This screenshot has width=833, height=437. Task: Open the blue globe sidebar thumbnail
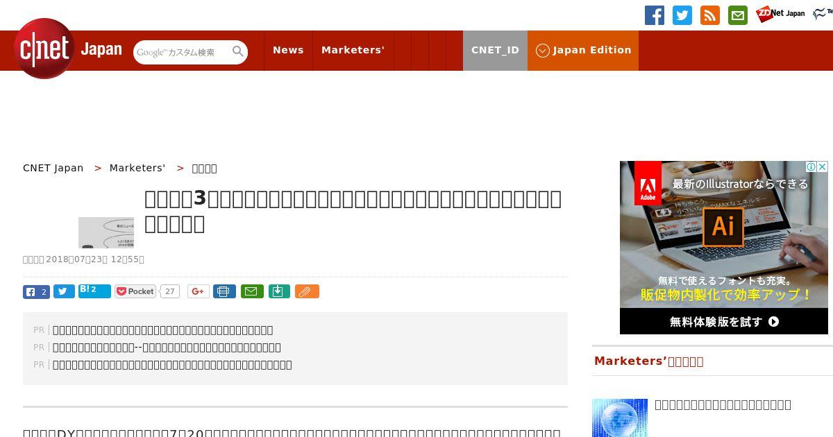coord(620,418)
